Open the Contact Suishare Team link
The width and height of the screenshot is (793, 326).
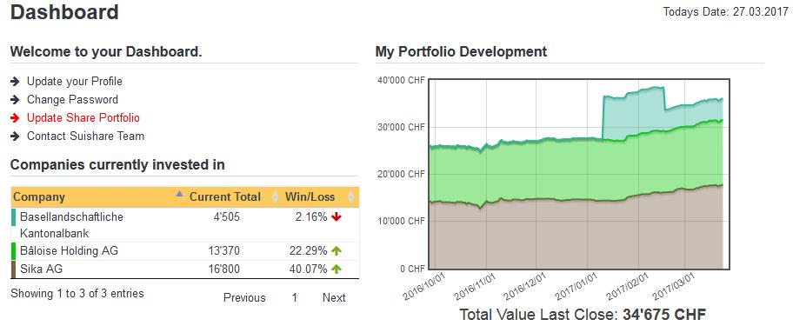tap(85, 136)
